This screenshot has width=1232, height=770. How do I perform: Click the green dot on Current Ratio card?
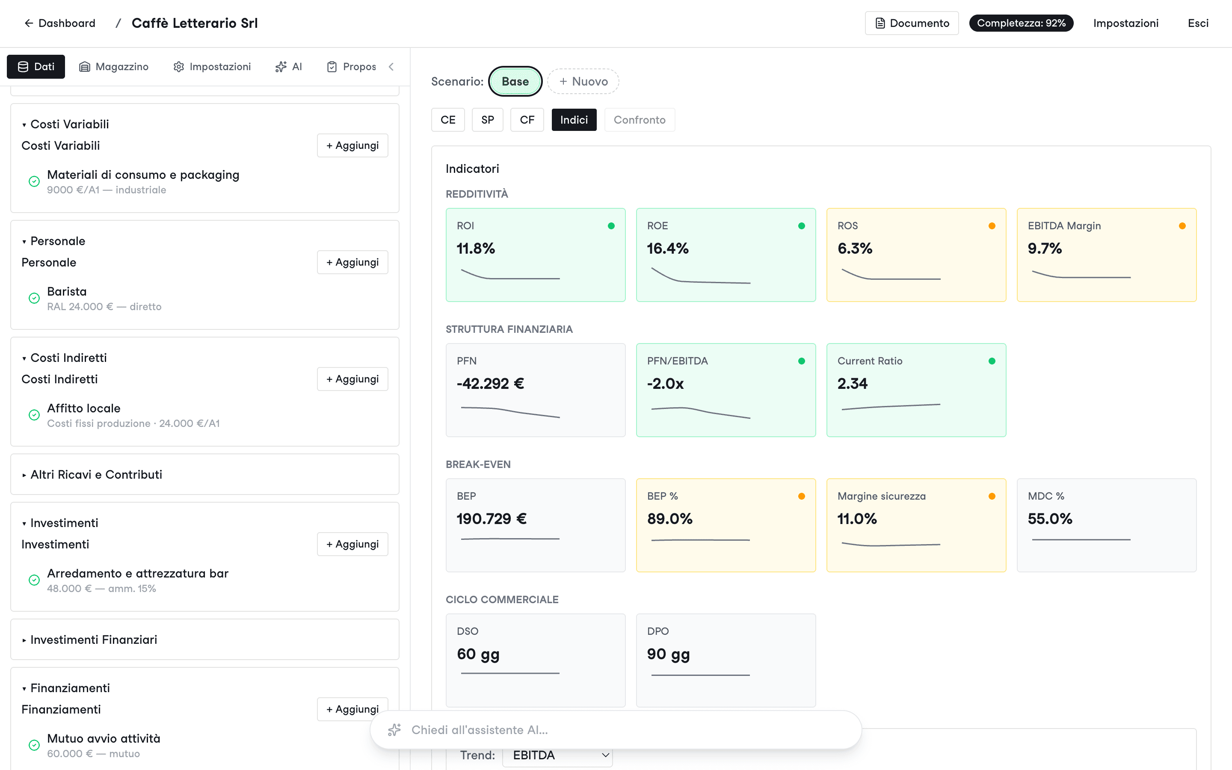(x=992, y=361)
